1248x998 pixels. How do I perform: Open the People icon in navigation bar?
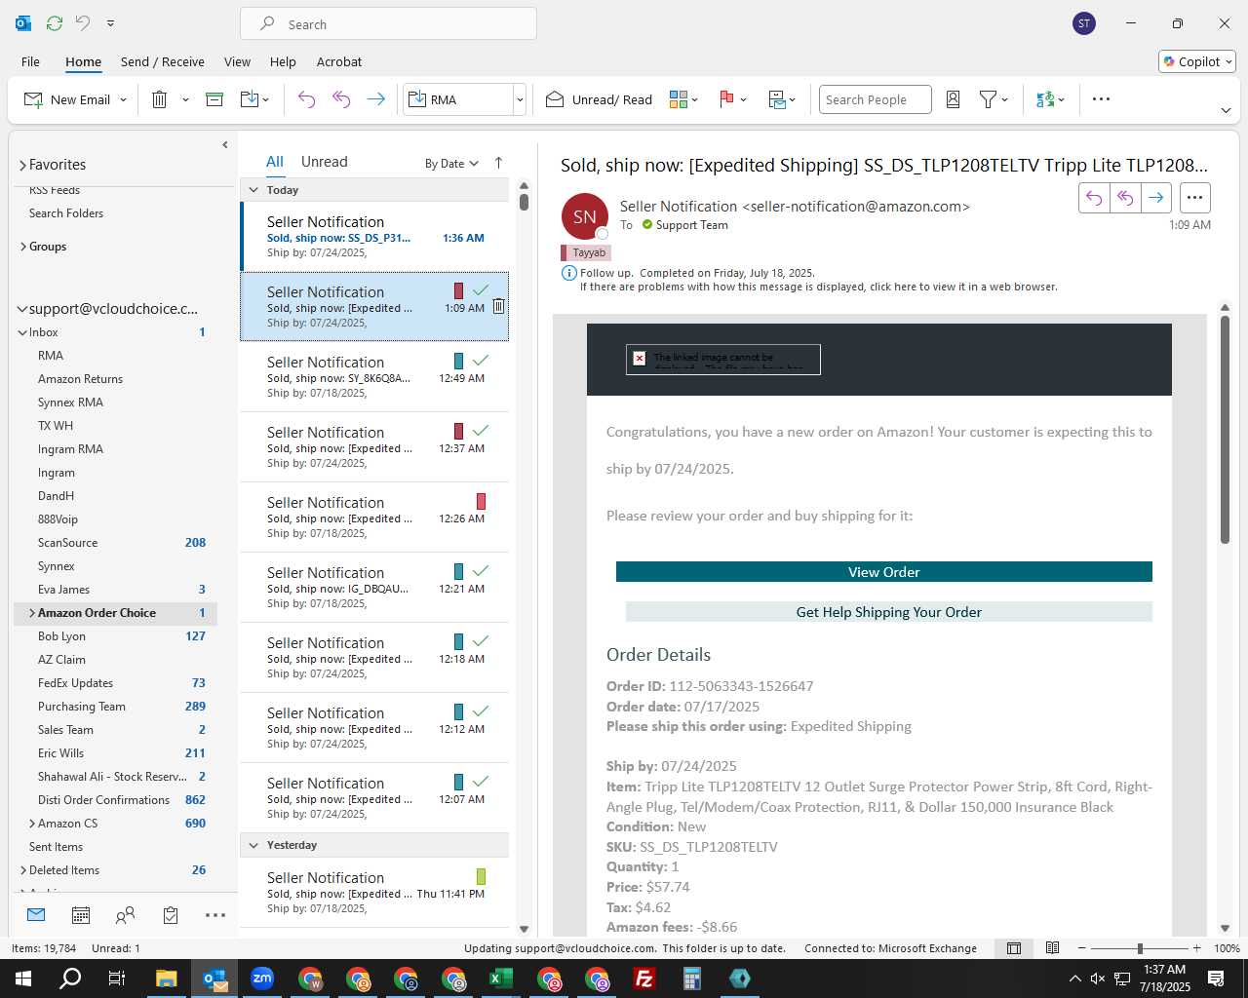point(126,915)
